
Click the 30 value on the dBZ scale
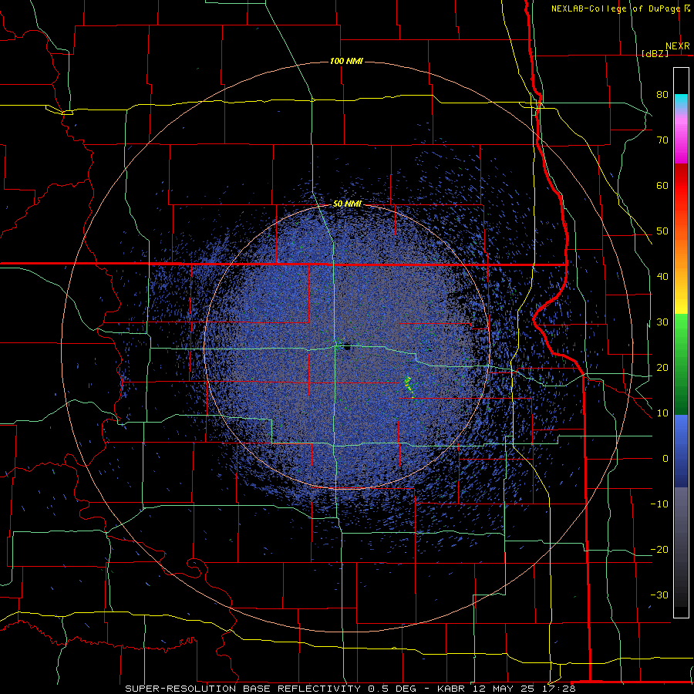pos(662,322)
